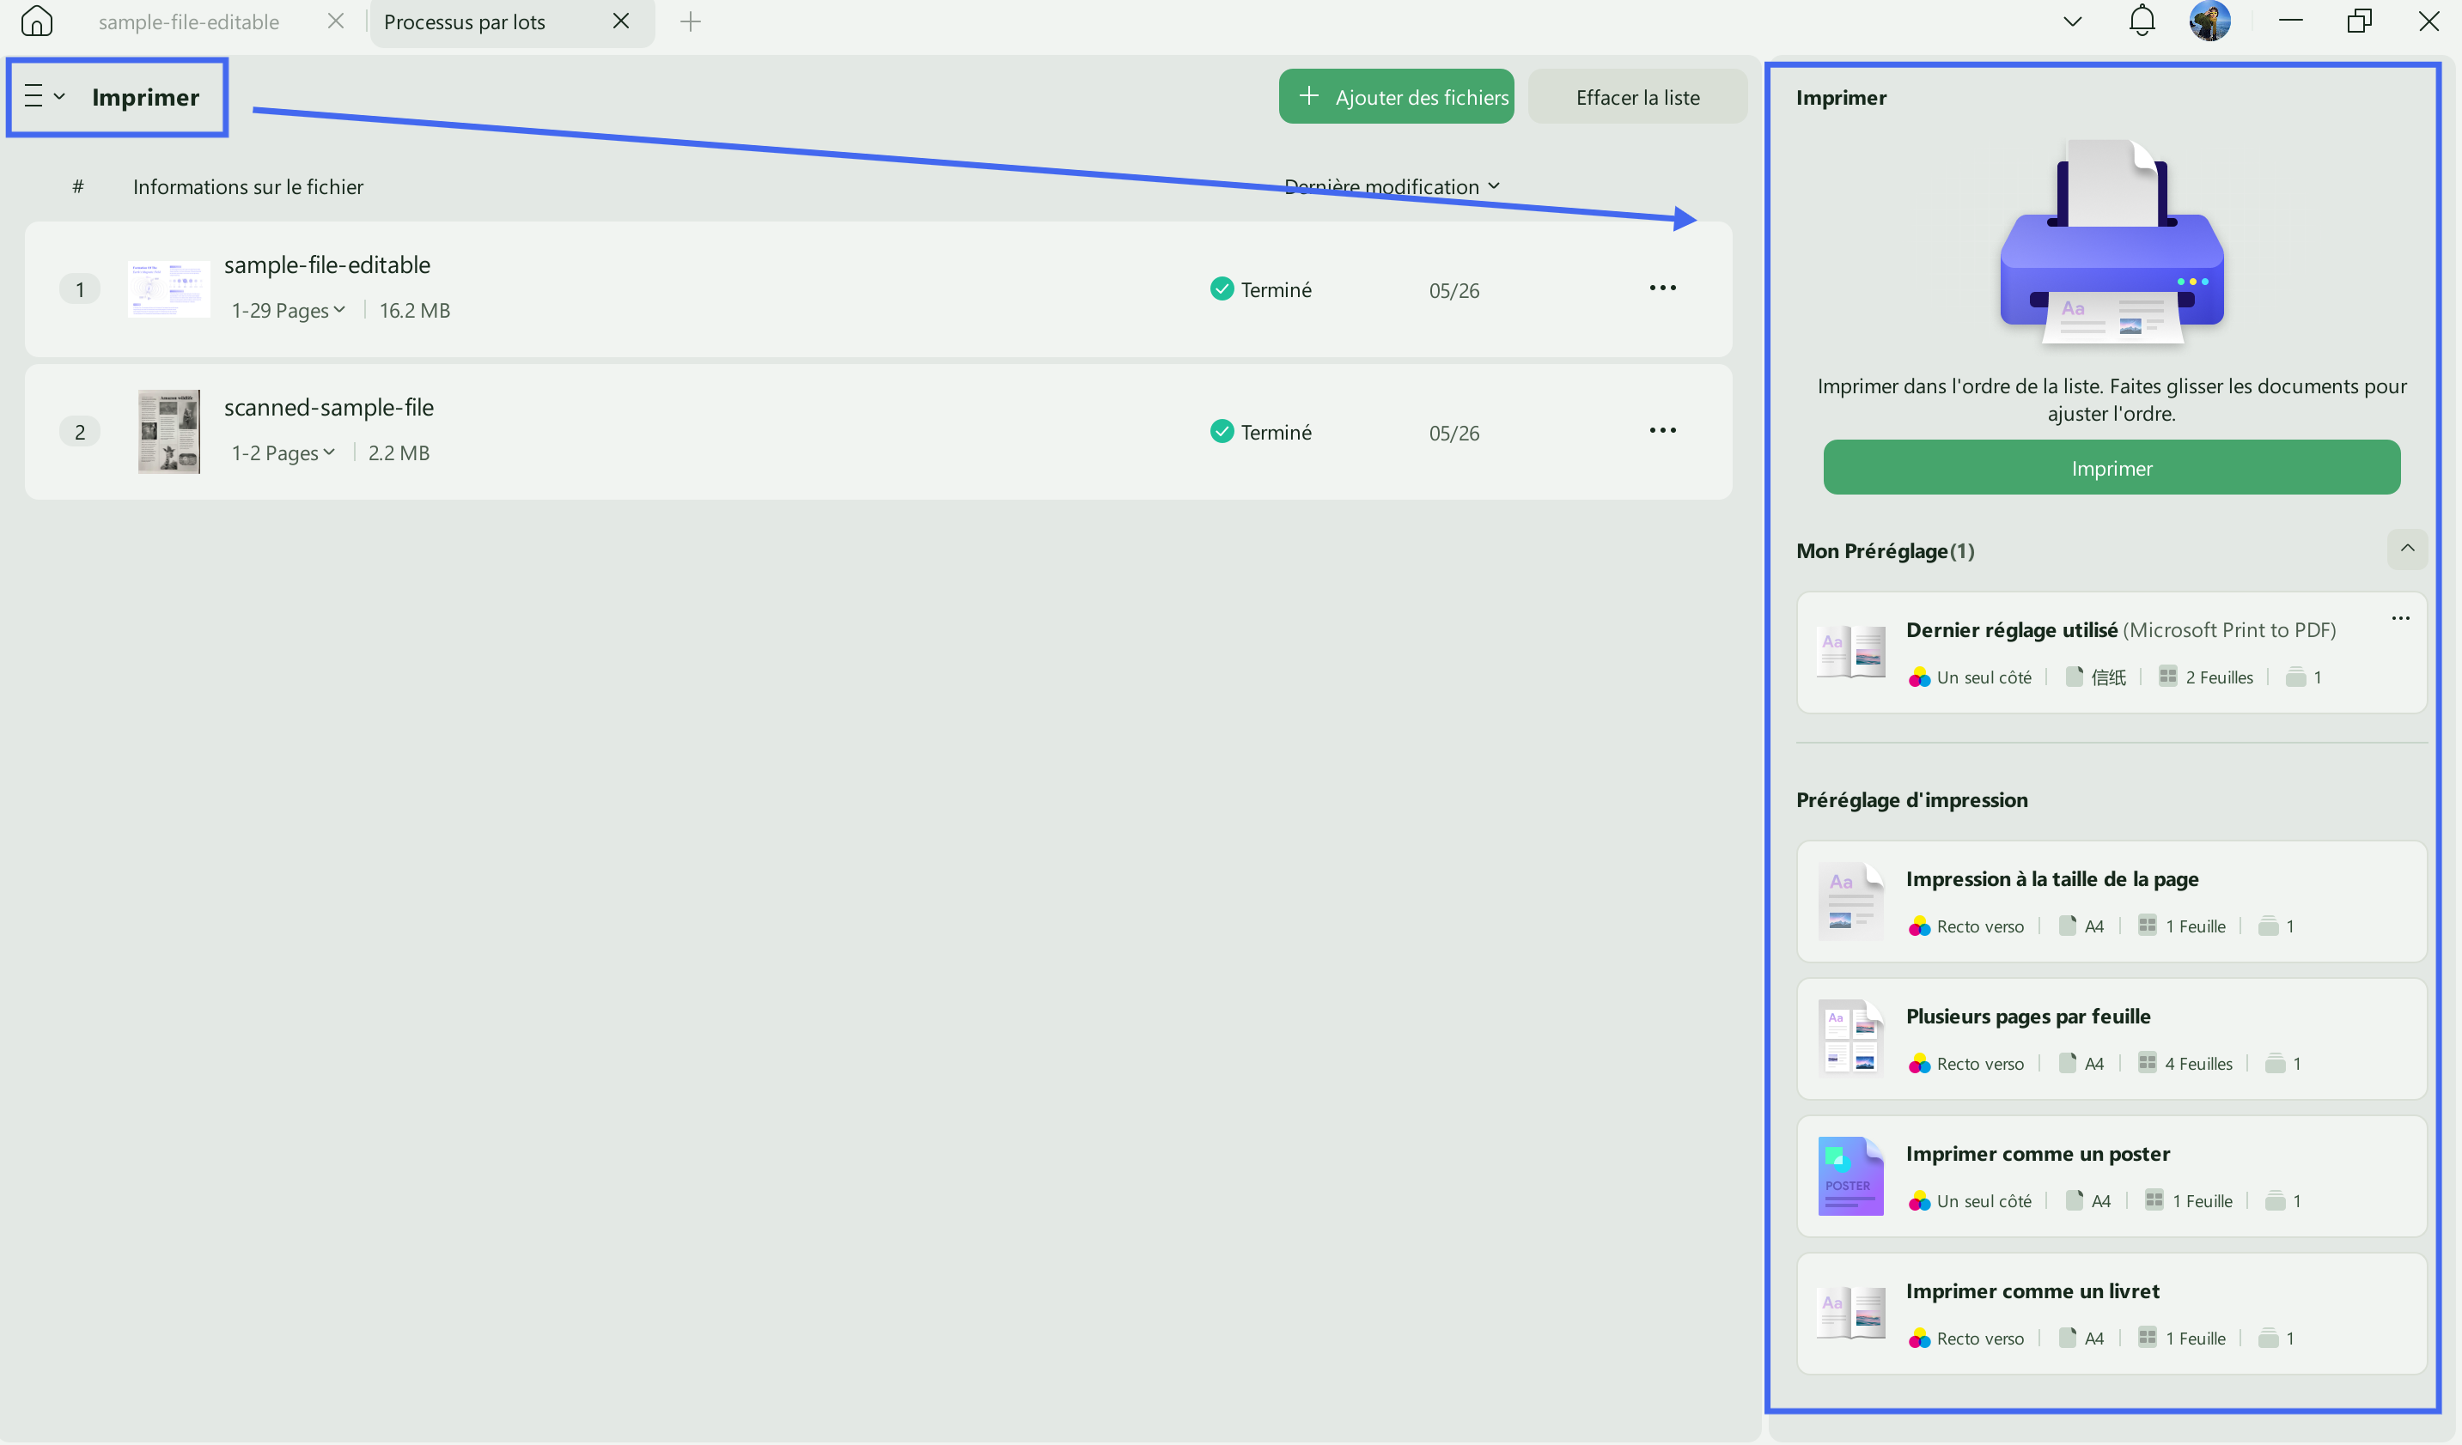Click row number 2 badge
The height and width of the screenshot is (1445, 2462).
pos(80,432)
